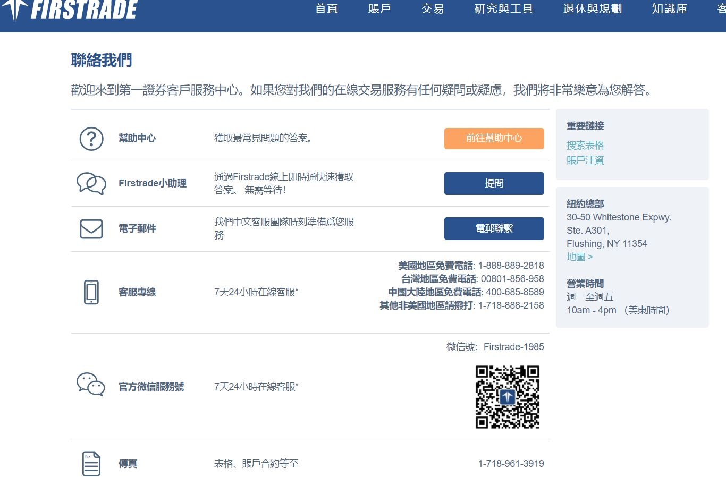
Task: Click the 官方微信服務號 WeChat icon
Action: coord(91,384)
